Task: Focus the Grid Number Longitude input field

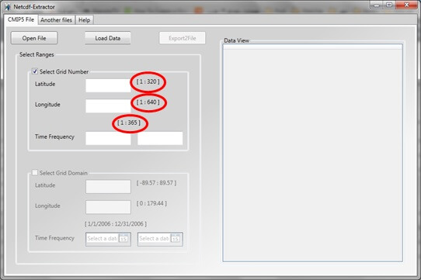Action: (108, 105)
